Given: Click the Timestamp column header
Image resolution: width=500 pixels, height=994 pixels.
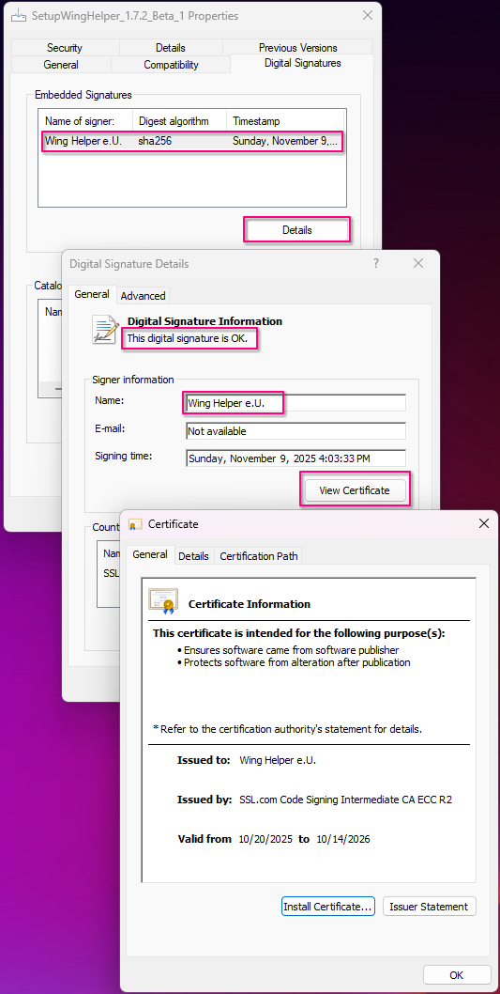Looking at the screenshot, I should click(x=285, y=120).
